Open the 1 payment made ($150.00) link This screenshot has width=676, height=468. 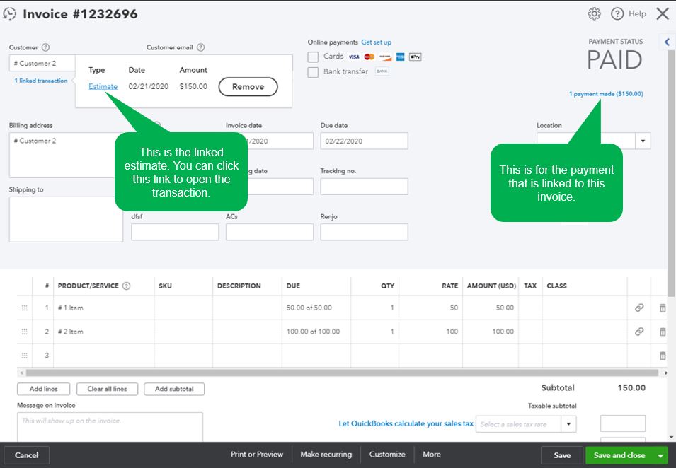(606, 94)
